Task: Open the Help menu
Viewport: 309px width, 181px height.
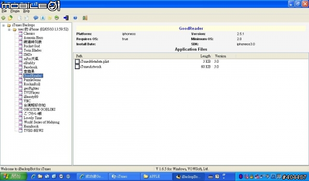Action: click(26, 11)
